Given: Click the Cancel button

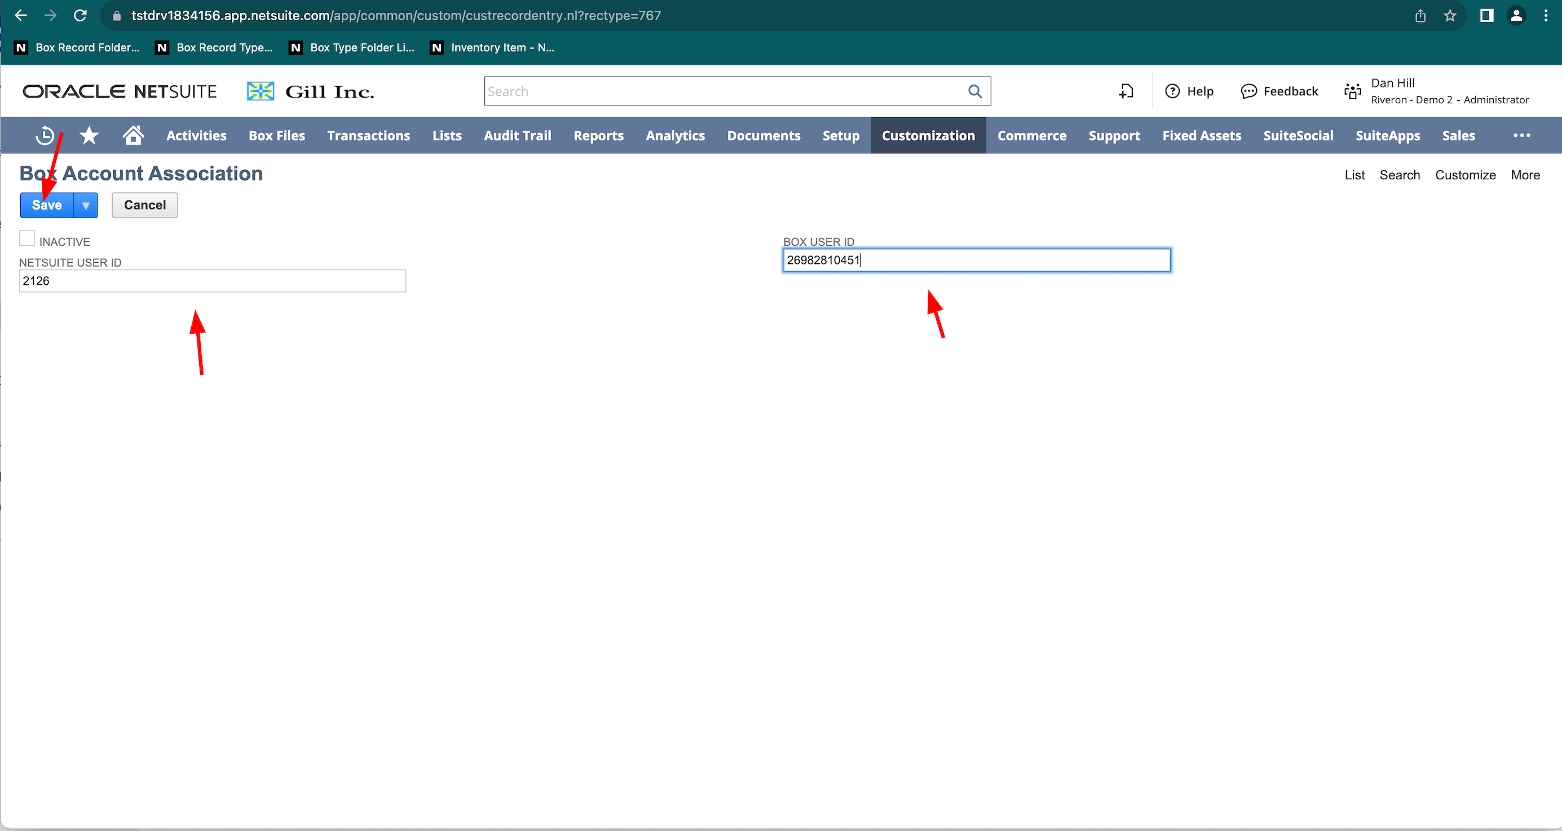Looking at the screenshot, I should pyautogui.click(x=144, y=205).
